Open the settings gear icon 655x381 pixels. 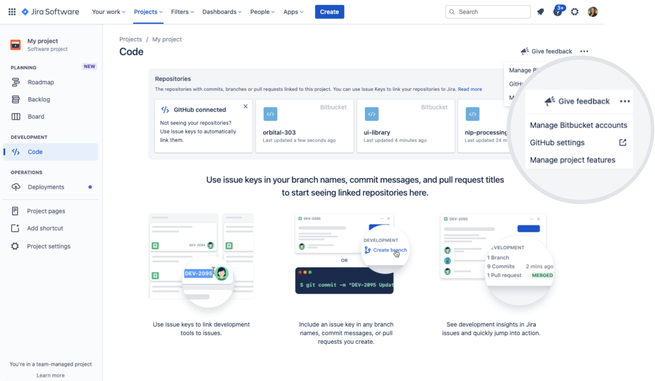coord(575,12)
